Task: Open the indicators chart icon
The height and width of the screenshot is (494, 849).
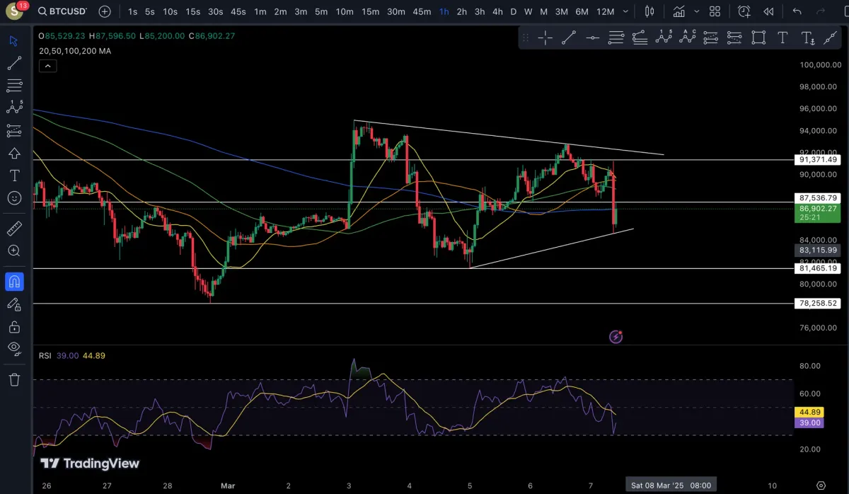Action: pos(679,11)
